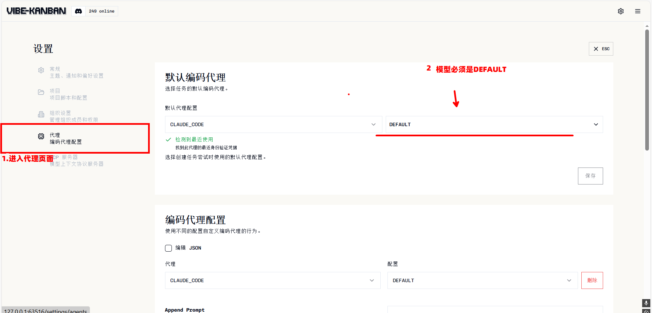Switch to 项目 project settings tab
Screen dimensions: 652x313
[68, 94]
